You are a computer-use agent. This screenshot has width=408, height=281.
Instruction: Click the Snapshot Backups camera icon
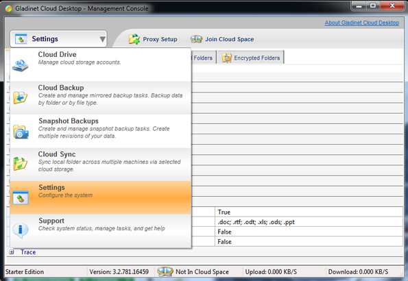[21, 132]
